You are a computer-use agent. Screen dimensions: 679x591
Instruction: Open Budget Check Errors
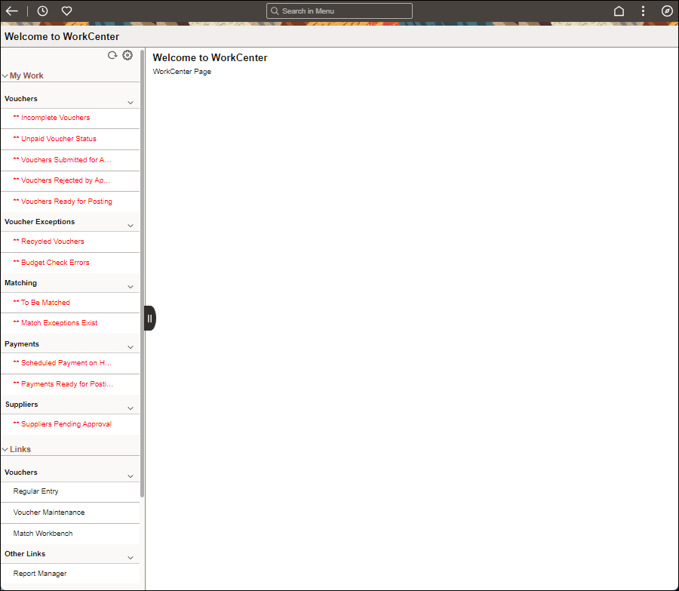coord(51,263)
